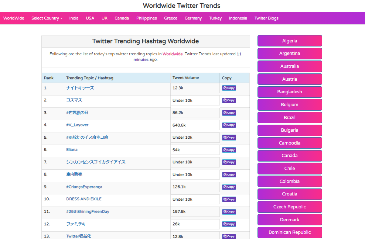Open the #25thShiningFreenDay hashtag link
This screenshot has height=239, width=365.
pos(88,212)
